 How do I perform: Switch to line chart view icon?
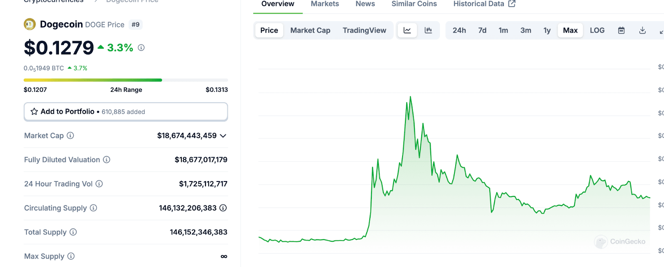(x=407, y=30)
